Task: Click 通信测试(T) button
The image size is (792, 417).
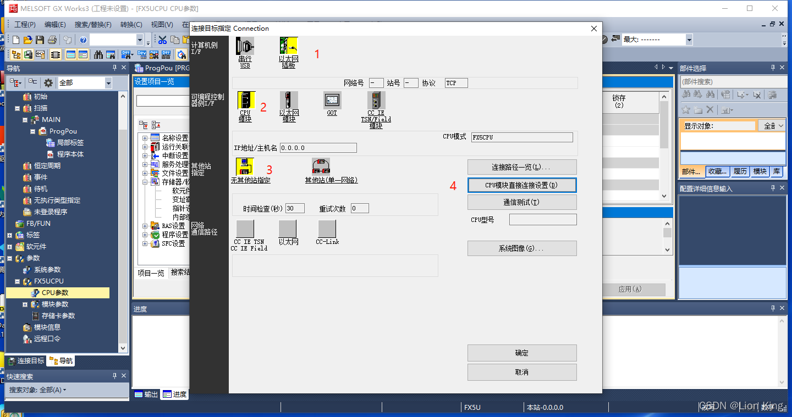Action: (522, 202)
